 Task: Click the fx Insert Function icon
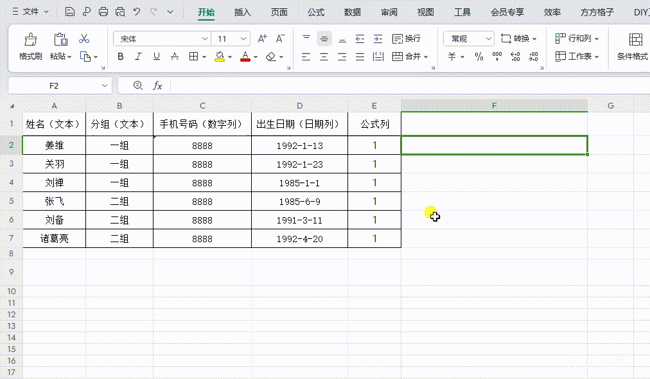[x=157, y=86]
